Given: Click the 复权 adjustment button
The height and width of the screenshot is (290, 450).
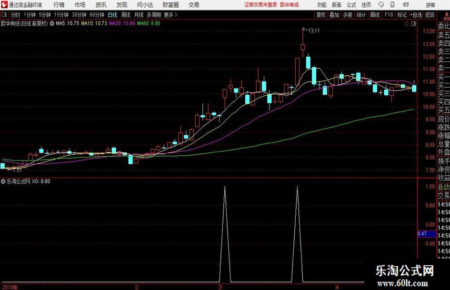Looking at the screenshot, I should coord(321,15).
